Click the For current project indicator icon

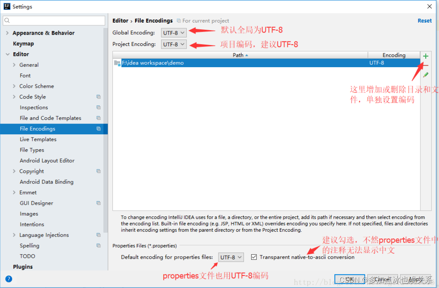coord(179,21)
